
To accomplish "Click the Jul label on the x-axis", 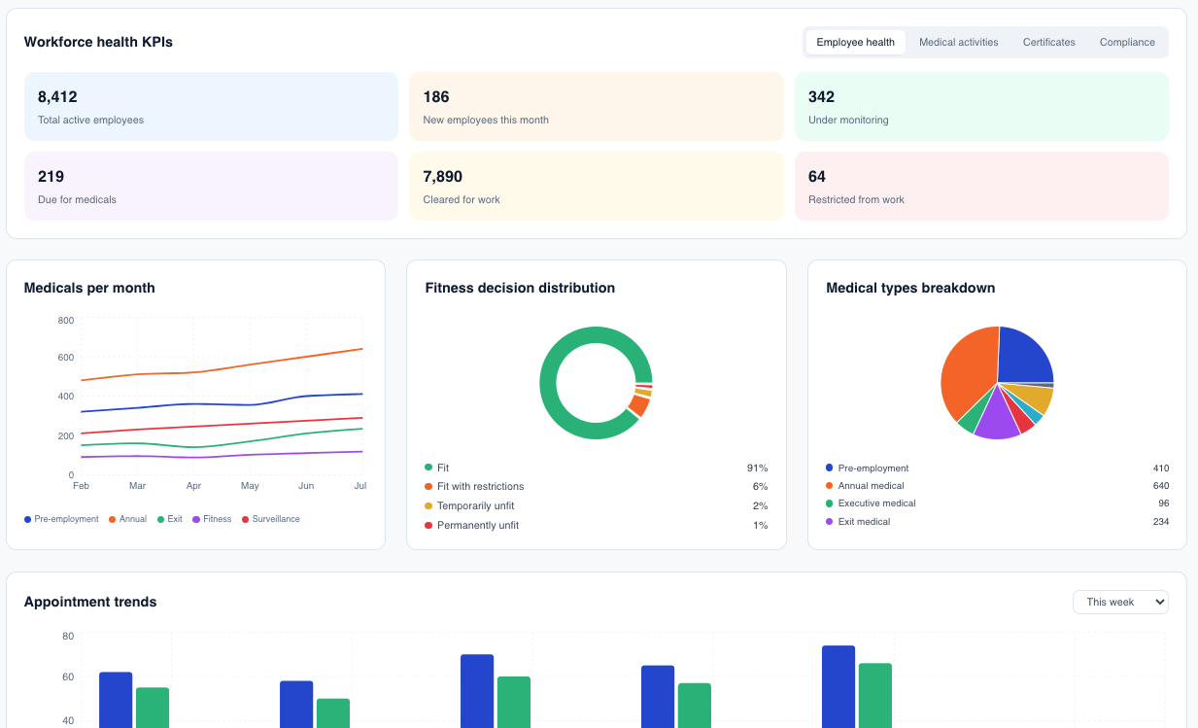I will pyautogui.click(x=360, y=485).
